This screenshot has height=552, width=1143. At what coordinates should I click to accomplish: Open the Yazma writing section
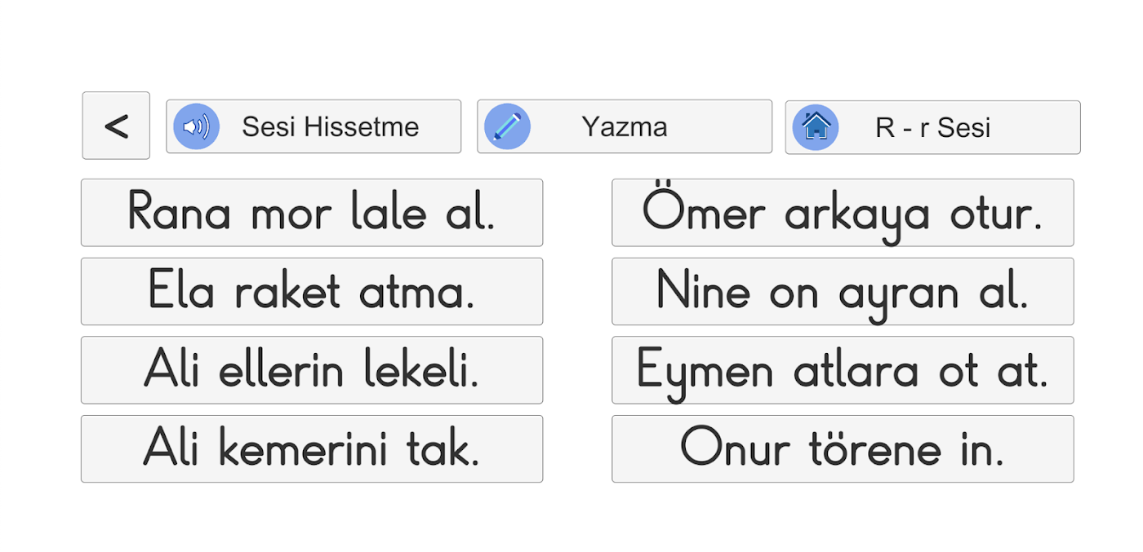point(625,126)
